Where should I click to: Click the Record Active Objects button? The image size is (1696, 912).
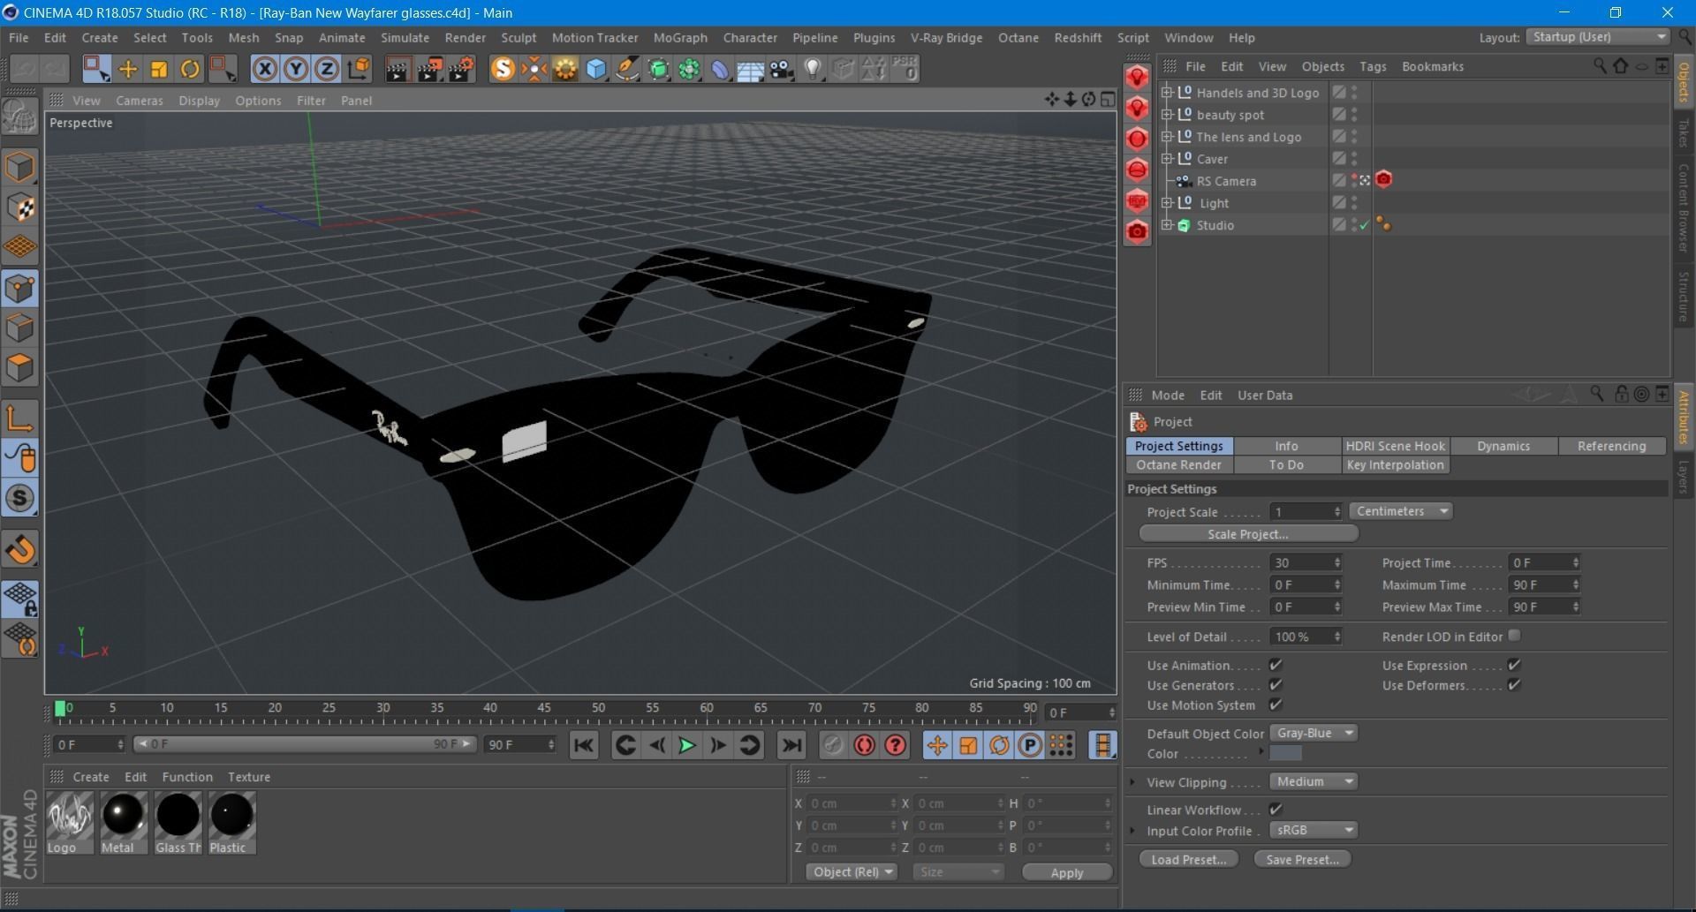pyautogui.click(x=833, y=745)
